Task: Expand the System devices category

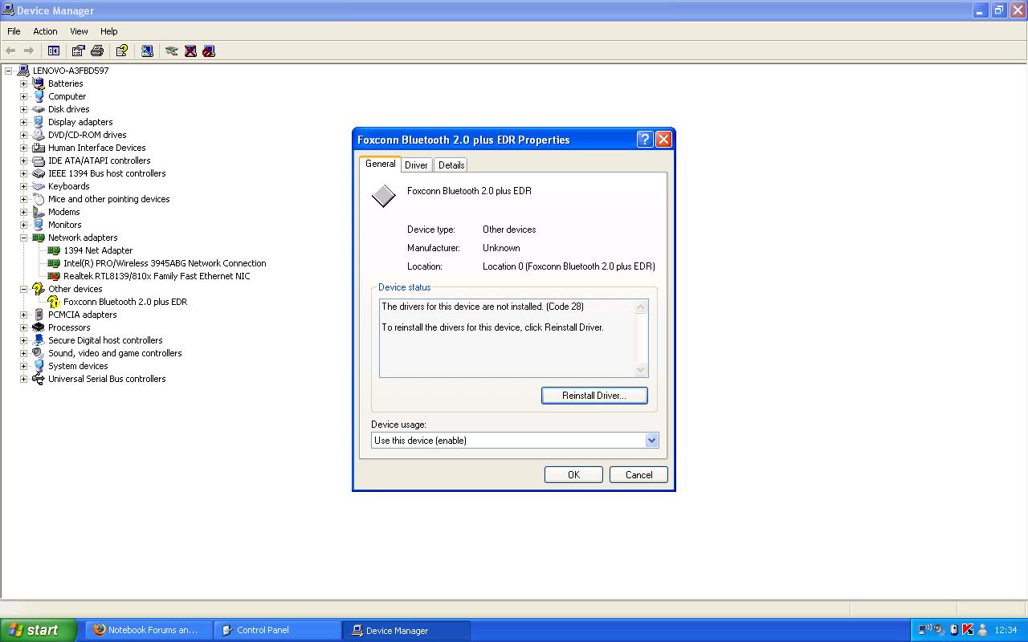Action: point(23,366)
